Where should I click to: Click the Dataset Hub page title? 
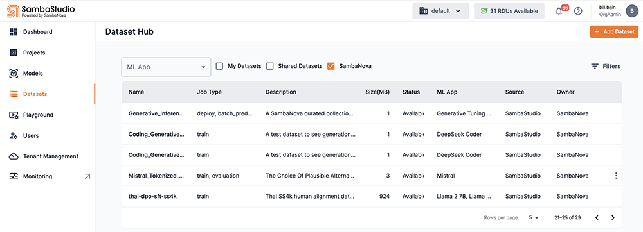click(x=130, y=32)
